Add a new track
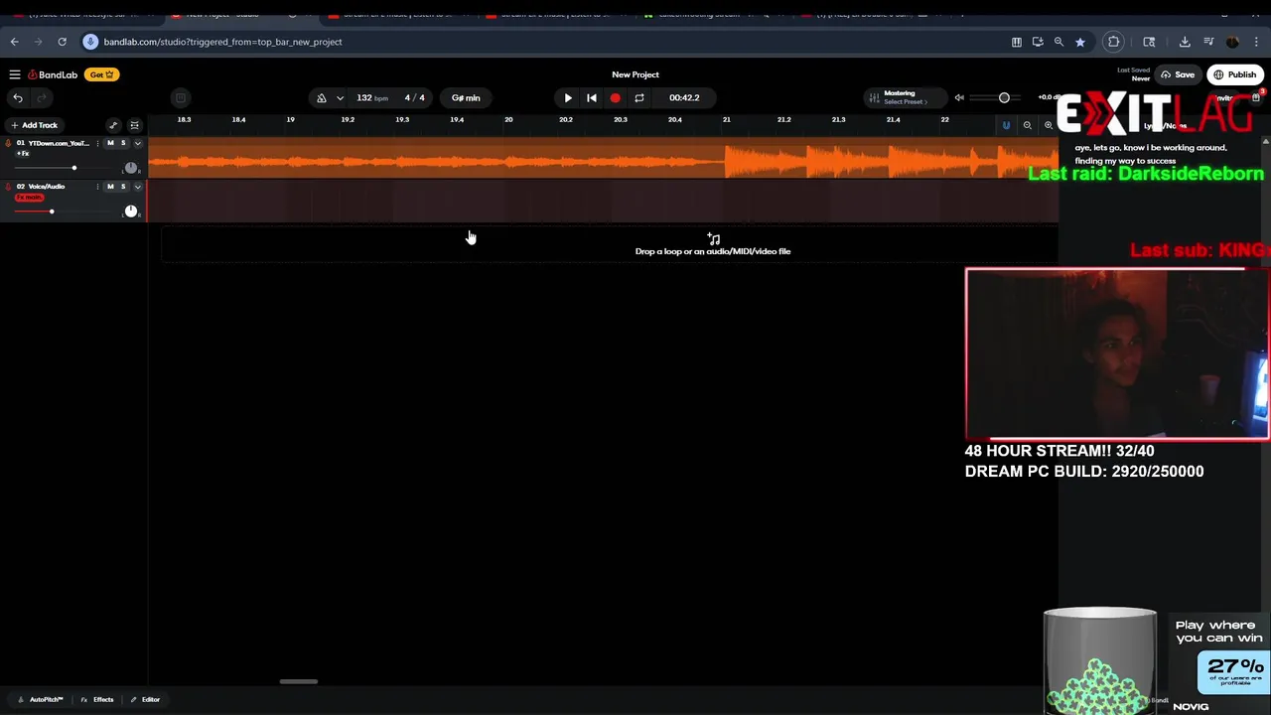 (34, 125)
